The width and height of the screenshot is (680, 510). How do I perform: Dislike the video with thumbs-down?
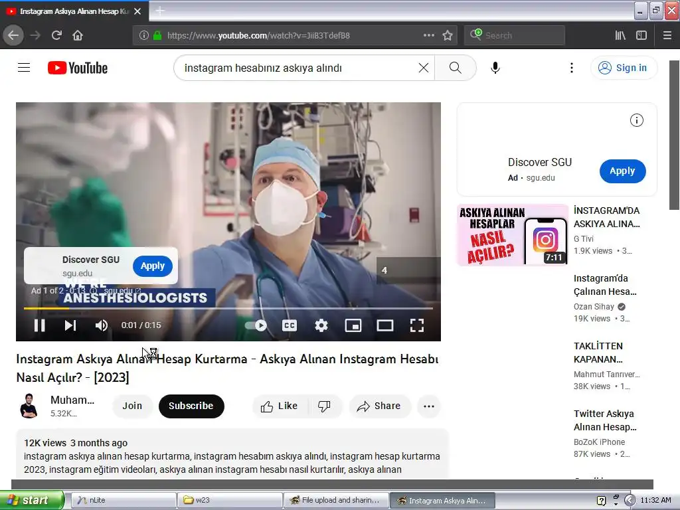pyautogui.click(x=324, y=406)
